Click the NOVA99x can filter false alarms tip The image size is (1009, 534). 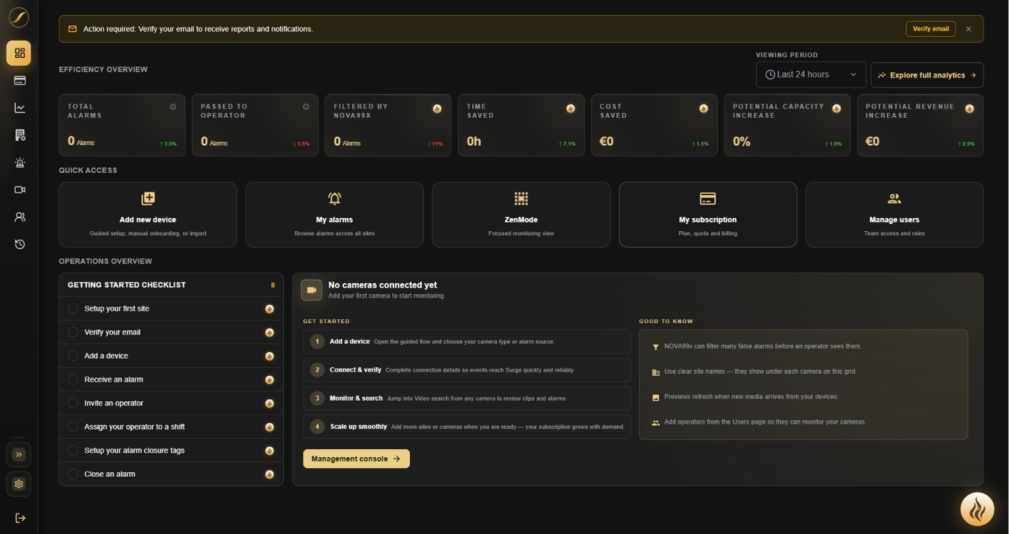pos(803,346)
